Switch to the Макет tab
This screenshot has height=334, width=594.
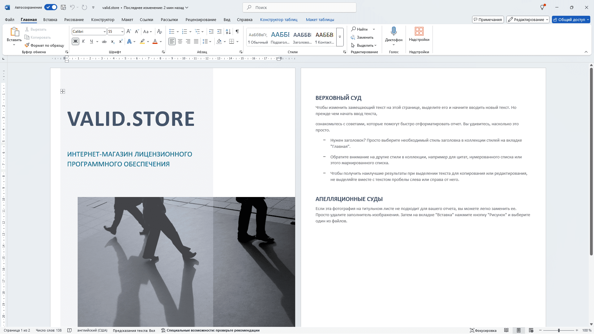(127, 19)
